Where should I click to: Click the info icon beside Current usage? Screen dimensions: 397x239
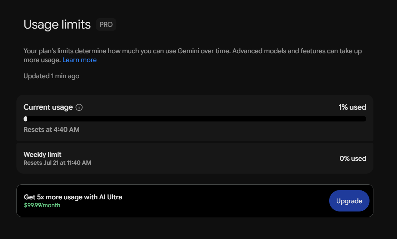79,108
